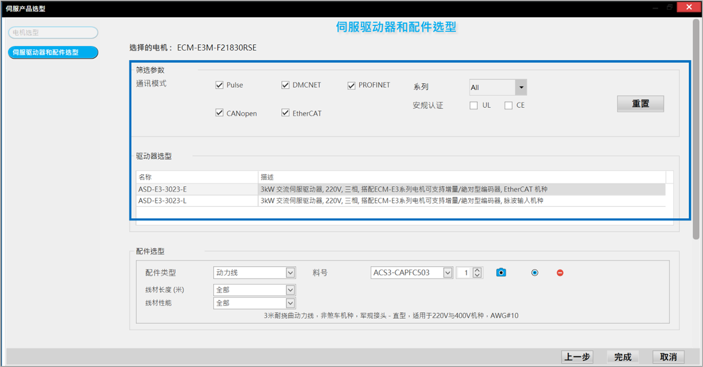The width and height of the screenshot is (703, 367).
Task: Switch to 电机选型 step tab
Action: [x=53, y=33]
